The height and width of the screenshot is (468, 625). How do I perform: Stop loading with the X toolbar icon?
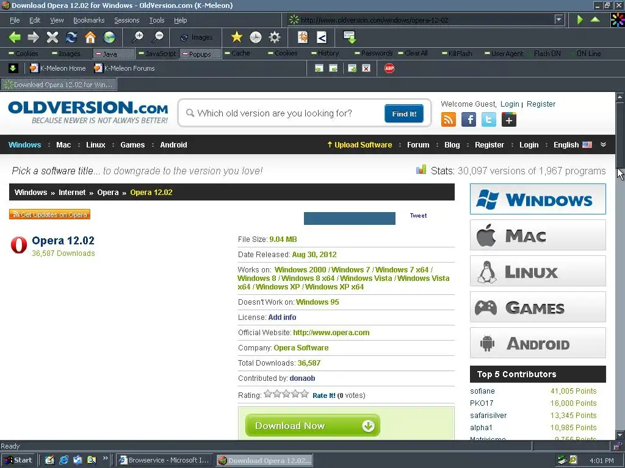(52, 37)
